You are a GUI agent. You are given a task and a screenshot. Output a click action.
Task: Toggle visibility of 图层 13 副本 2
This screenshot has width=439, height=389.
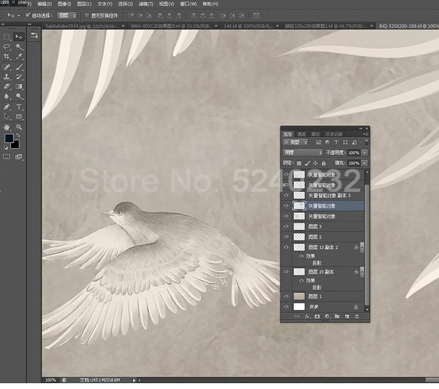286,247
